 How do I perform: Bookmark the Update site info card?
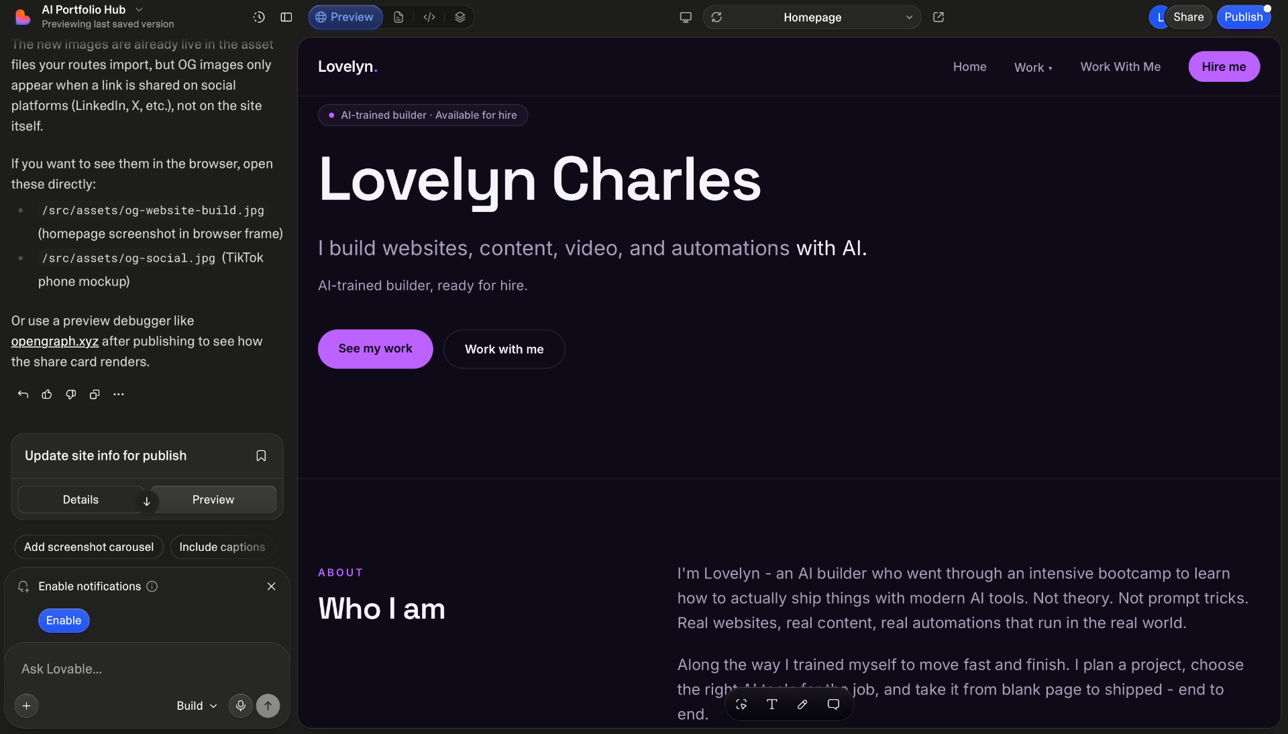(261, 456)
